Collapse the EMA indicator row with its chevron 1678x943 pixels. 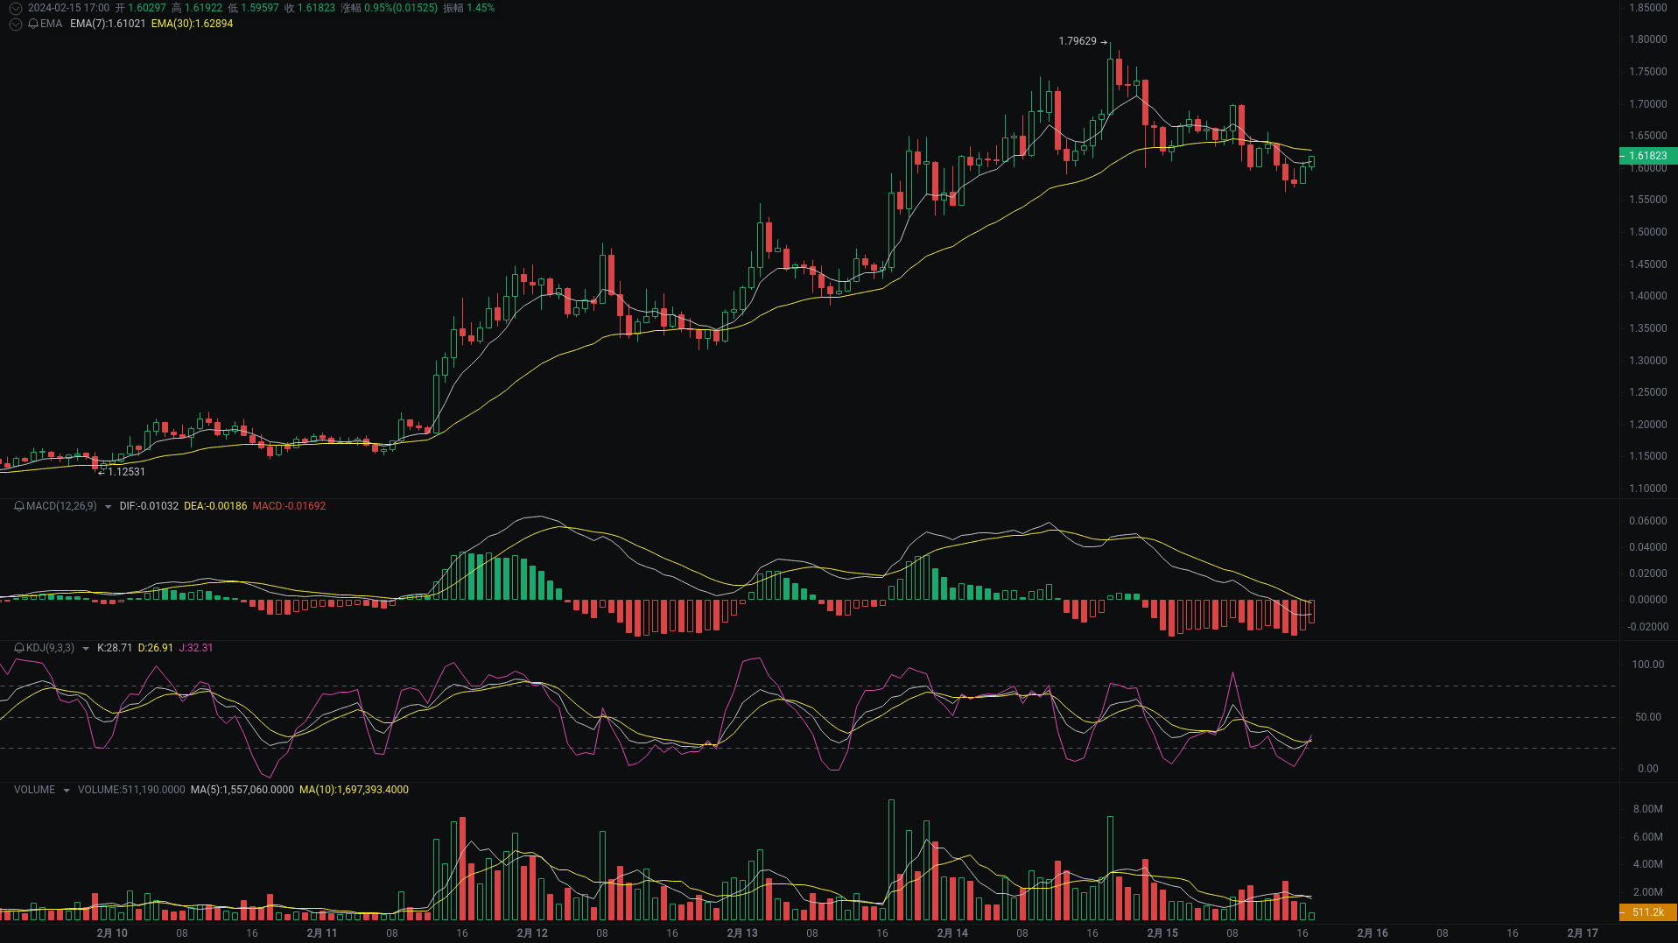point(15,24)
